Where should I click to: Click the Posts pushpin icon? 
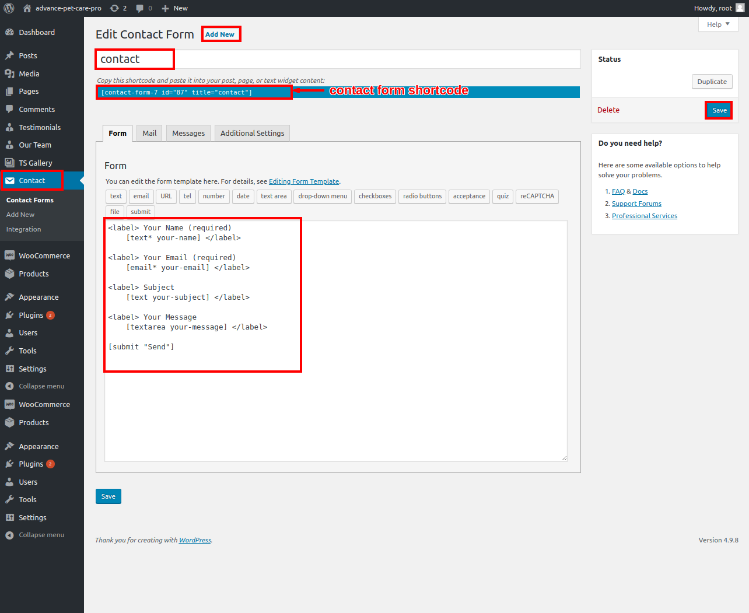pos(9,56)
